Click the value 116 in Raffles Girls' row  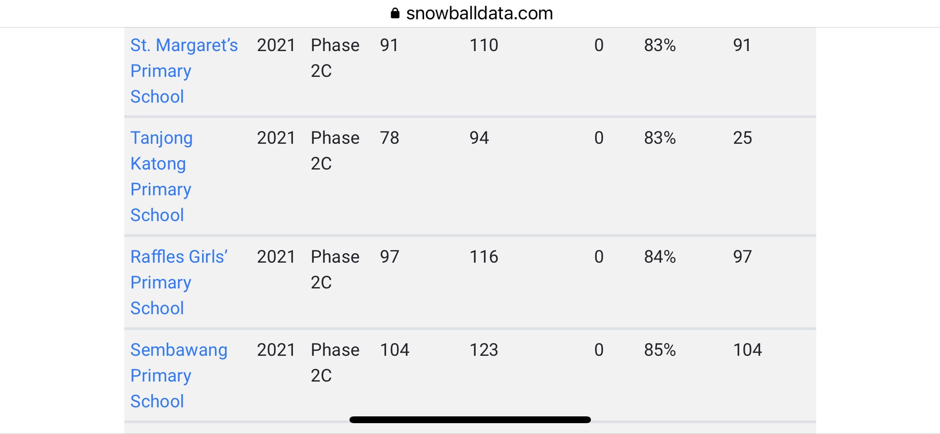[x=484, y=257]
